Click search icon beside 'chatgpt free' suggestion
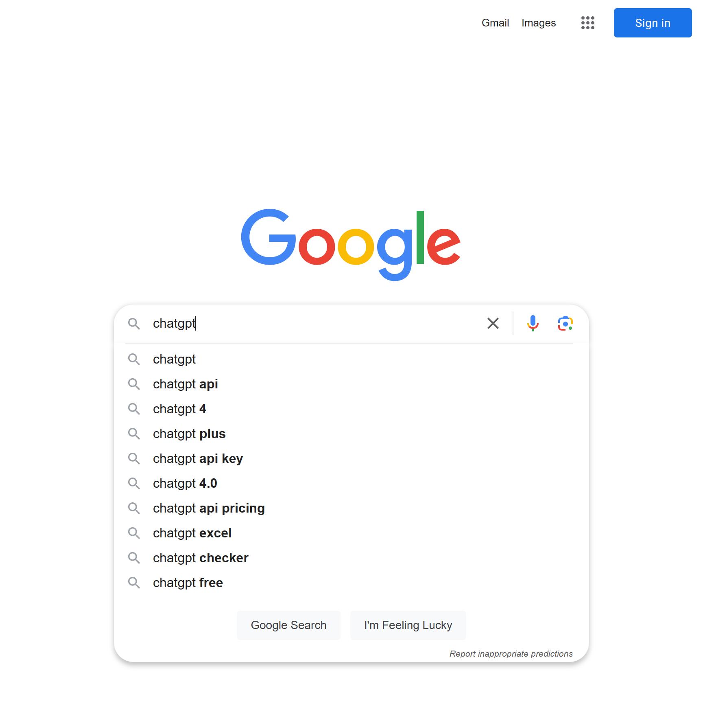This screenshot has height=721, width=703. (x=134, y=583)
